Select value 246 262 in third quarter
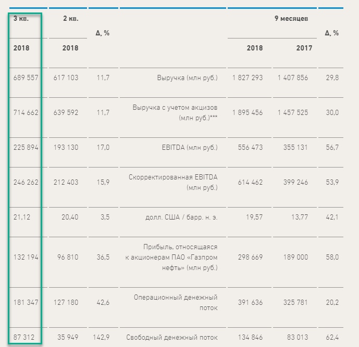Viewport: 359px width, 347px height. 26,183
